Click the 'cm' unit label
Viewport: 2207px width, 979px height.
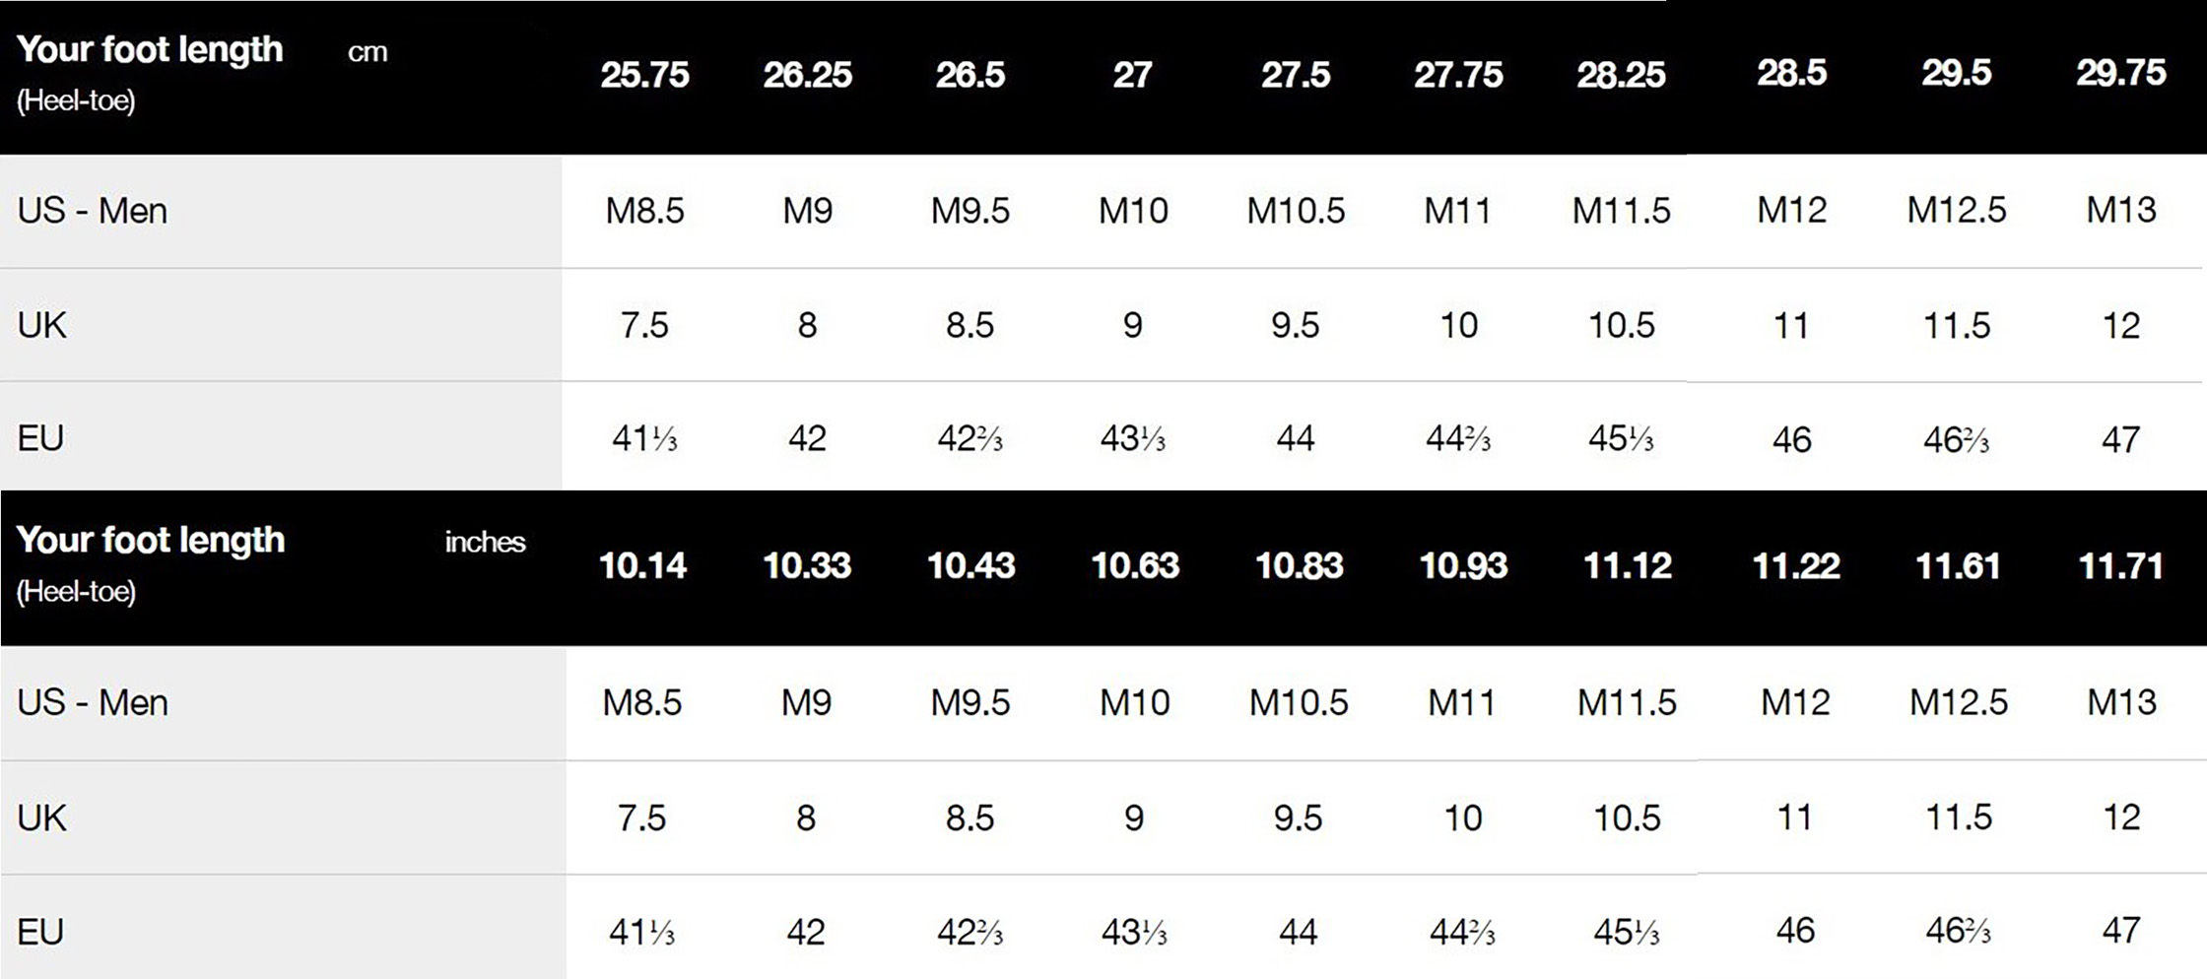[x=368, y=52]
